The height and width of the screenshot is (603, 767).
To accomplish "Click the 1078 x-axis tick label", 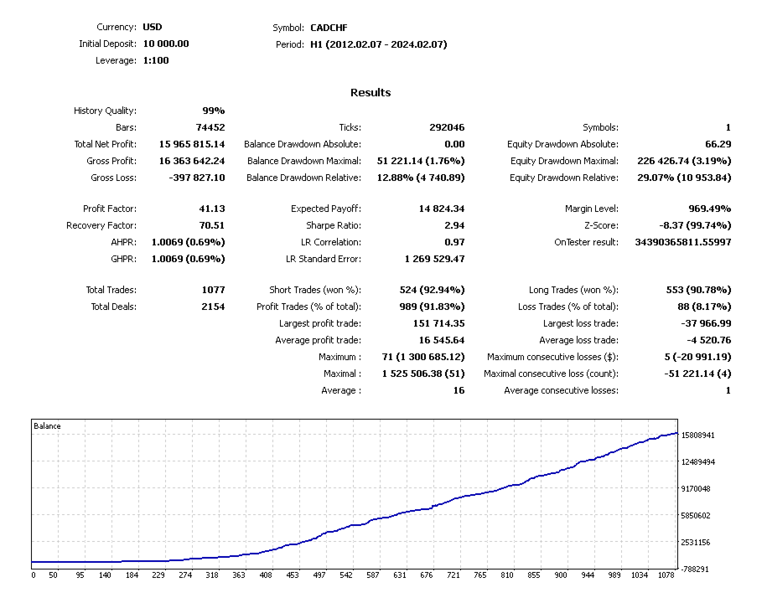I will coord(666,575).
